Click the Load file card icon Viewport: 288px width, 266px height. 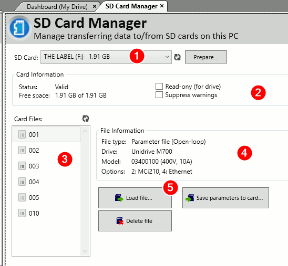(x=119, y=198)
